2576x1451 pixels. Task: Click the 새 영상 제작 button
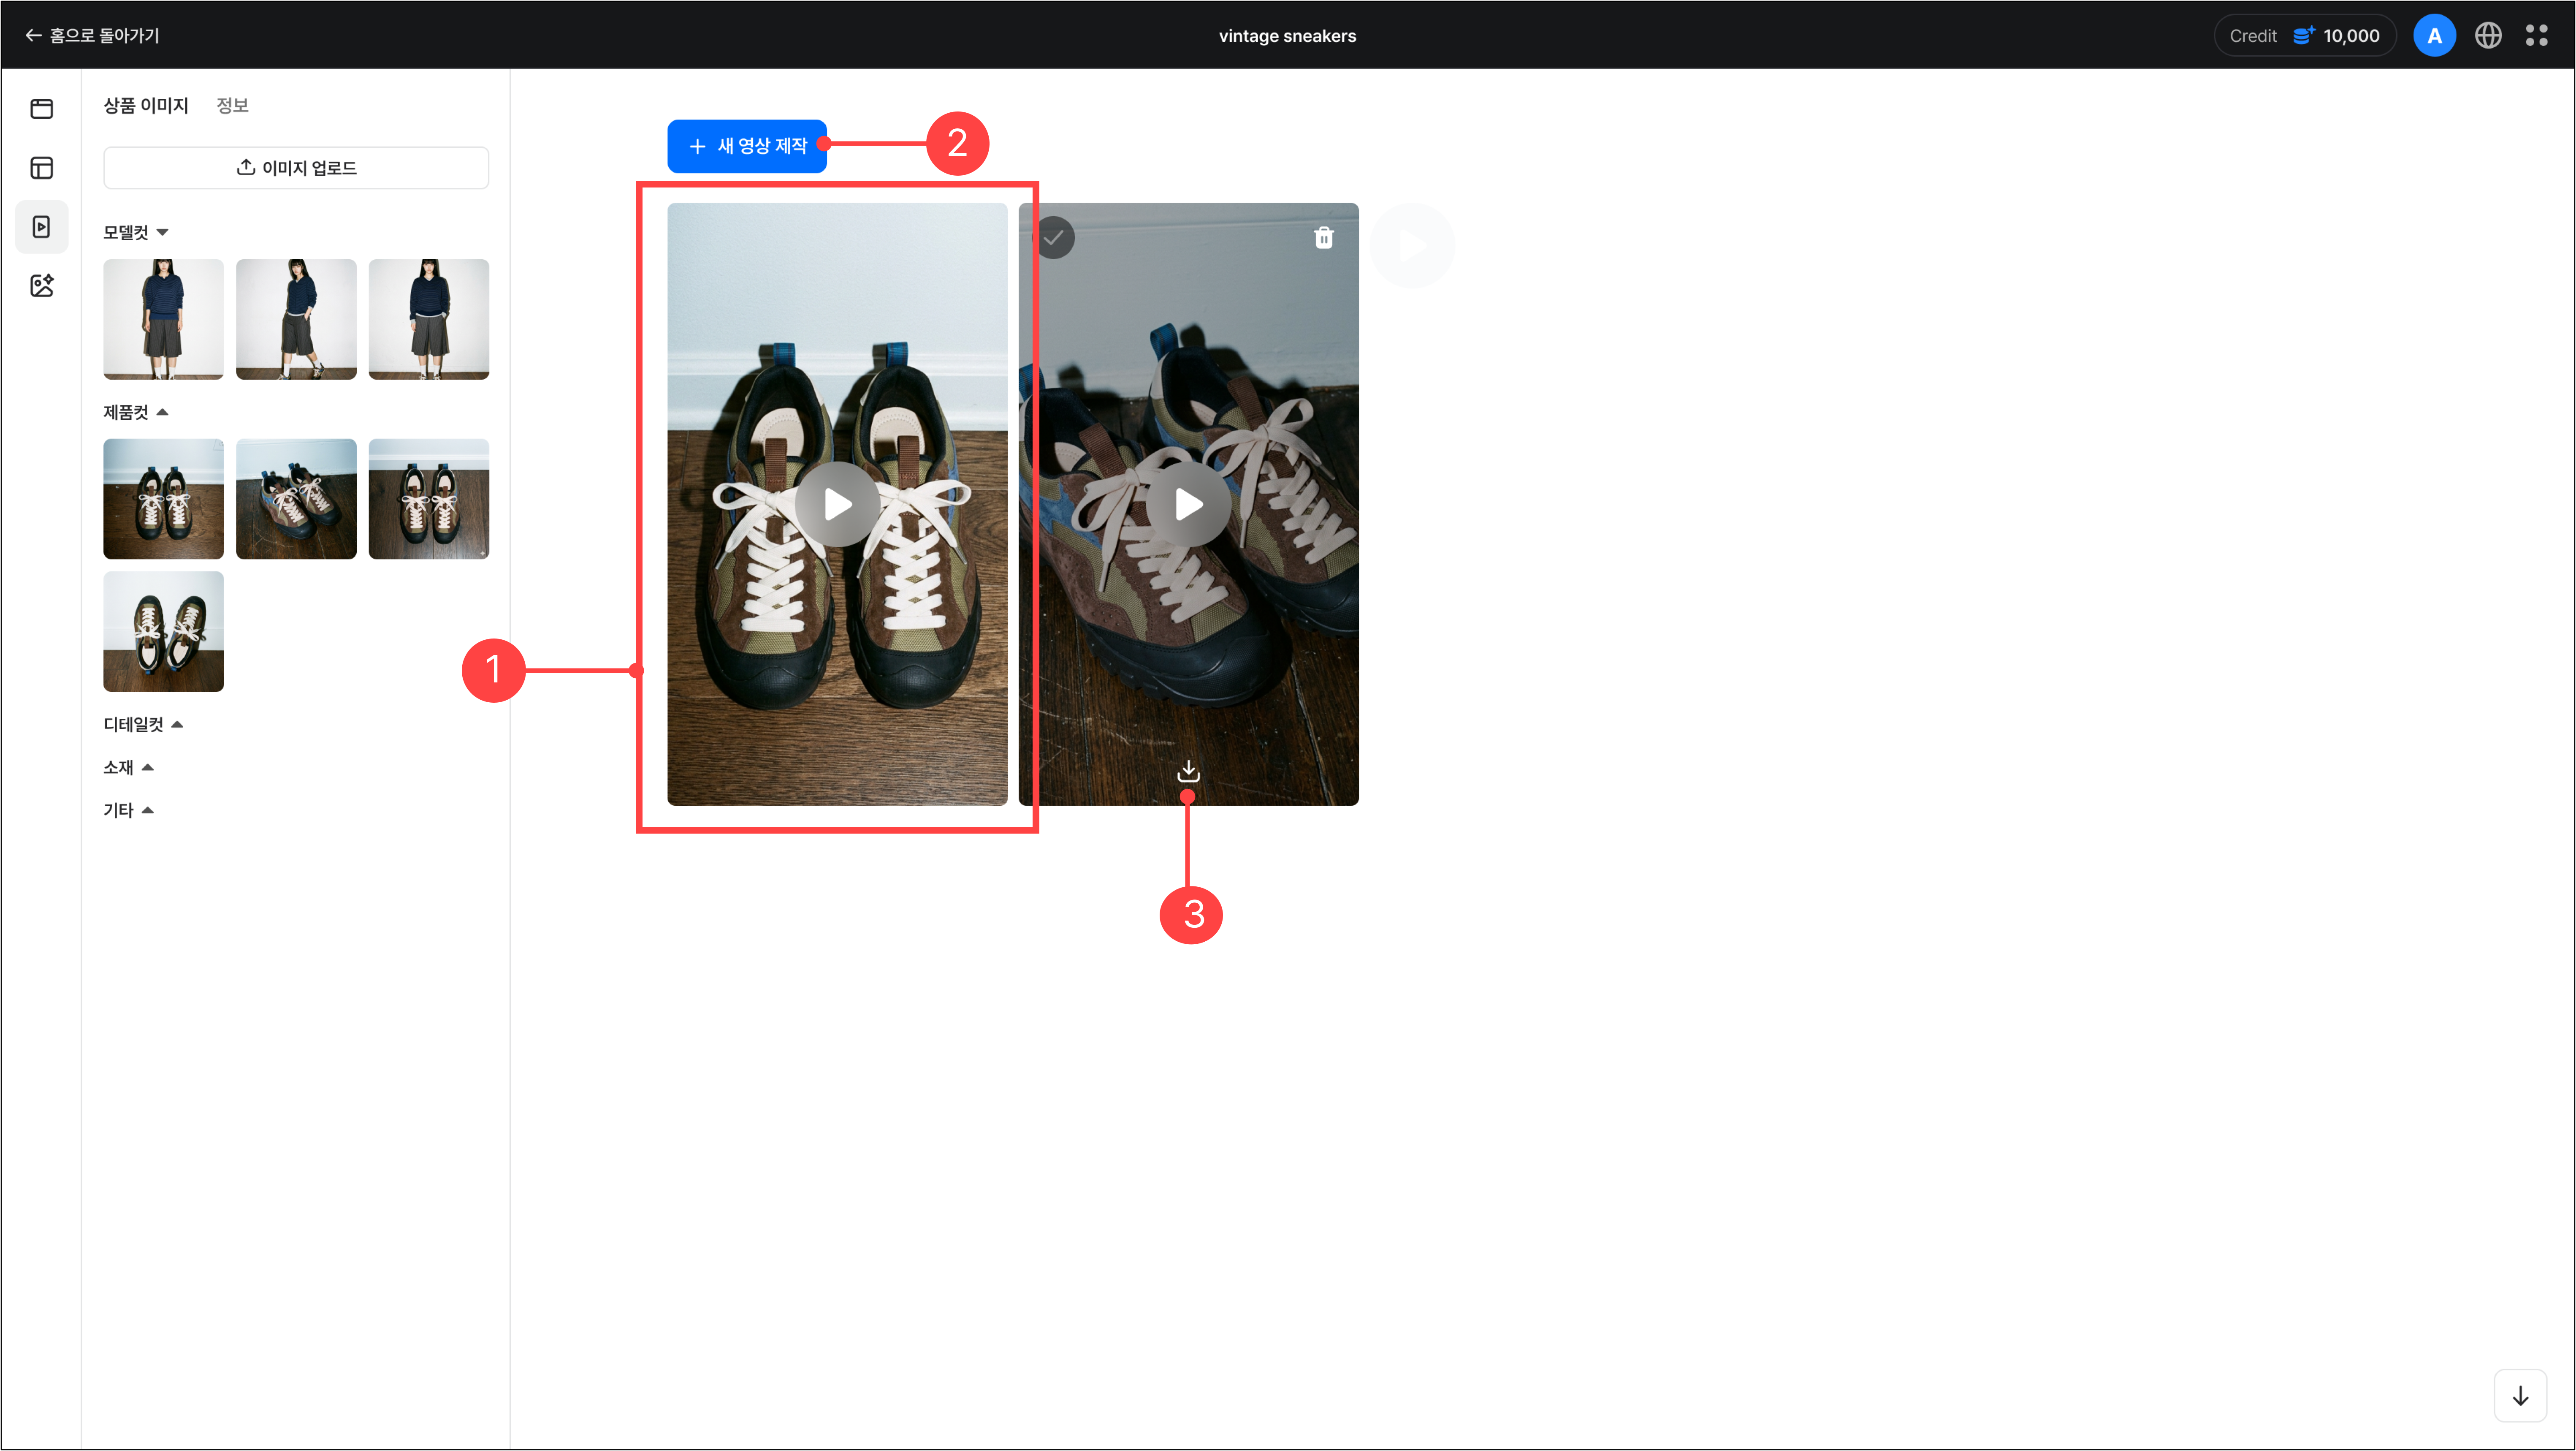(747, 146)
